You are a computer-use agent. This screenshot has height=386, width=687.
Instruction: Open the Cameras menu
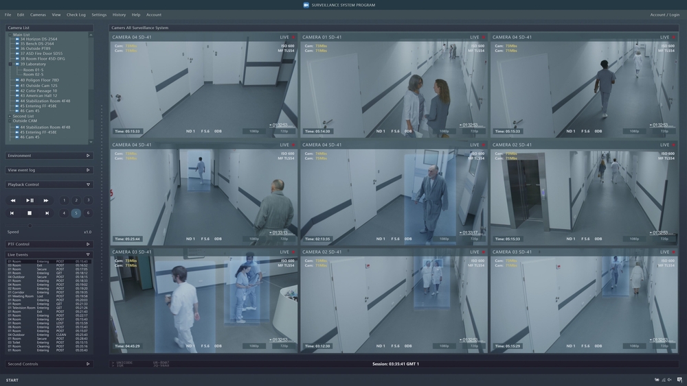click(x=38, y=14)
